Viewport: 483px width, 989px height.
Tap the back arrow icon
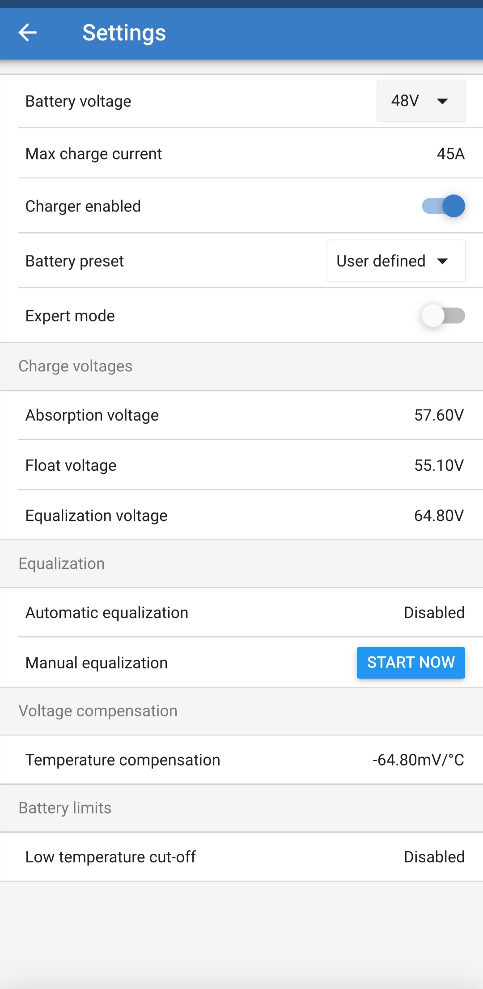coord(27,33)
